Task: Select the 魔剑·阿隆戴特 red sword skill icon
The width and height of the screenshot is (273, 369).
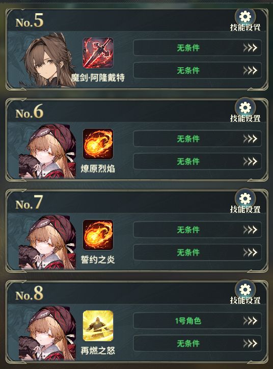Action: (98, 53)
